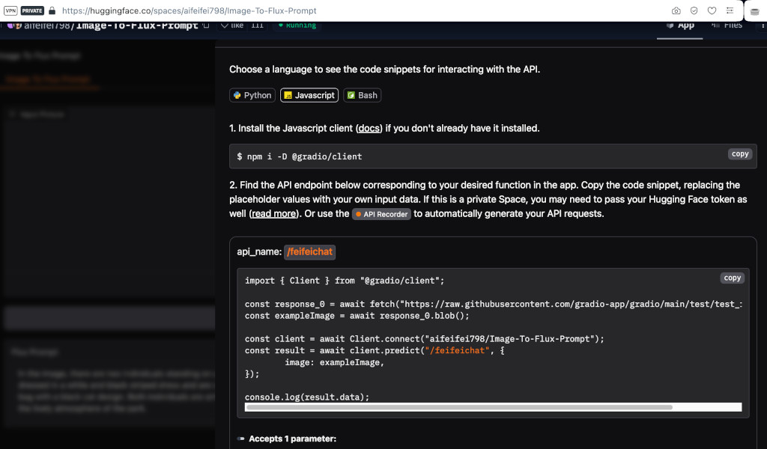The width and height of the screenshot is (767, 449).
Task: Bookmark the page with the heart icon
Action: click(712, 10)
